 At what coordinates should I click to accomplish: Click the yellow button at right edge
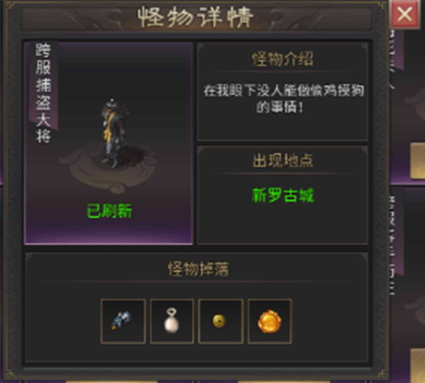pyautogui.click(x=418, y=161)
